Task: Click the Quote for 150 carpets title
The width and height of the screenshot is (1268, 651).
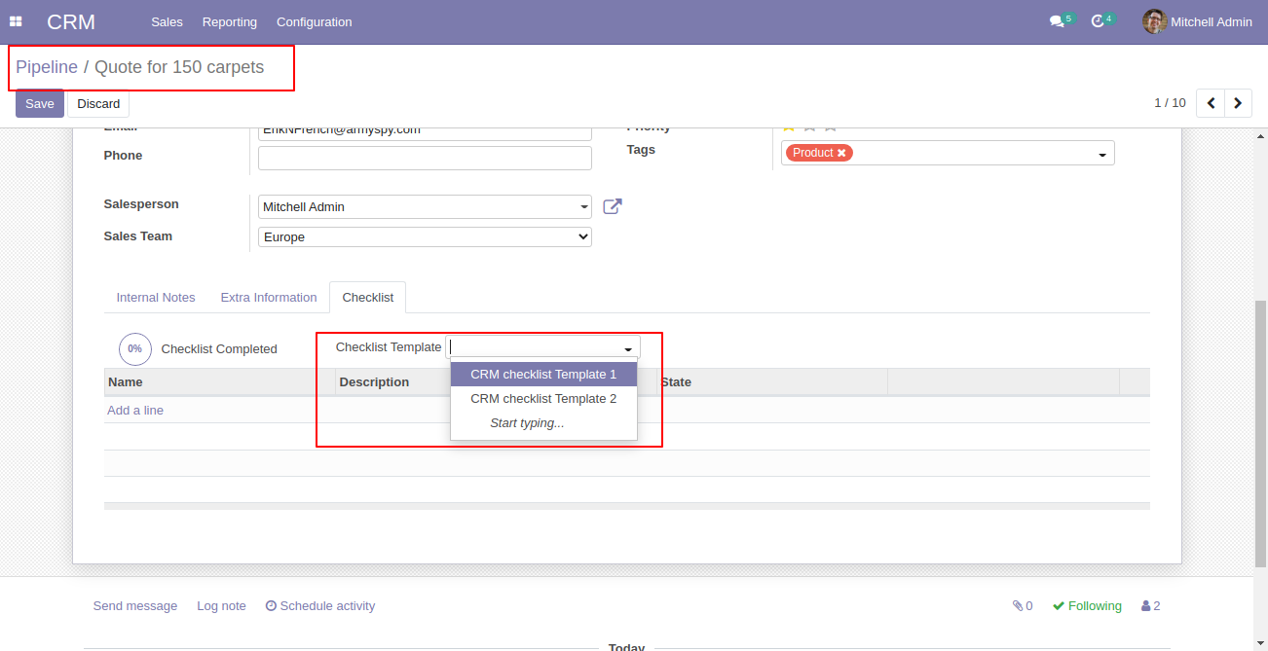Action: pos(179,67)
